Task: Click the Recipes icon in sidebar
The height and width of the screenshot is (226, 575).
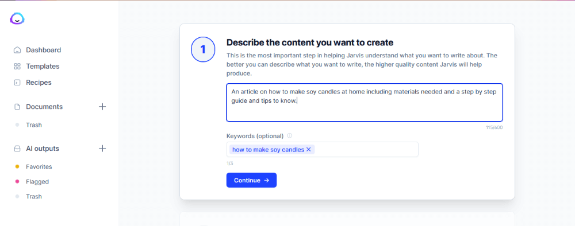Action: [17, 83]
